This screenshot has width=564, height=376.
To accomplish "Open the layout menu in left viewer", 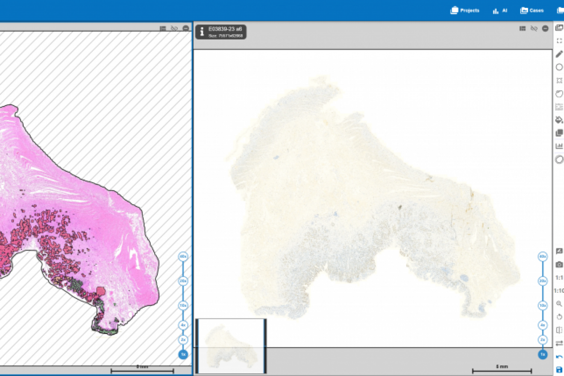I will click(163, 29).
